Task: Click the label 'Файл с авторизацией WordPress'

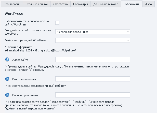Action: [25, 40]
